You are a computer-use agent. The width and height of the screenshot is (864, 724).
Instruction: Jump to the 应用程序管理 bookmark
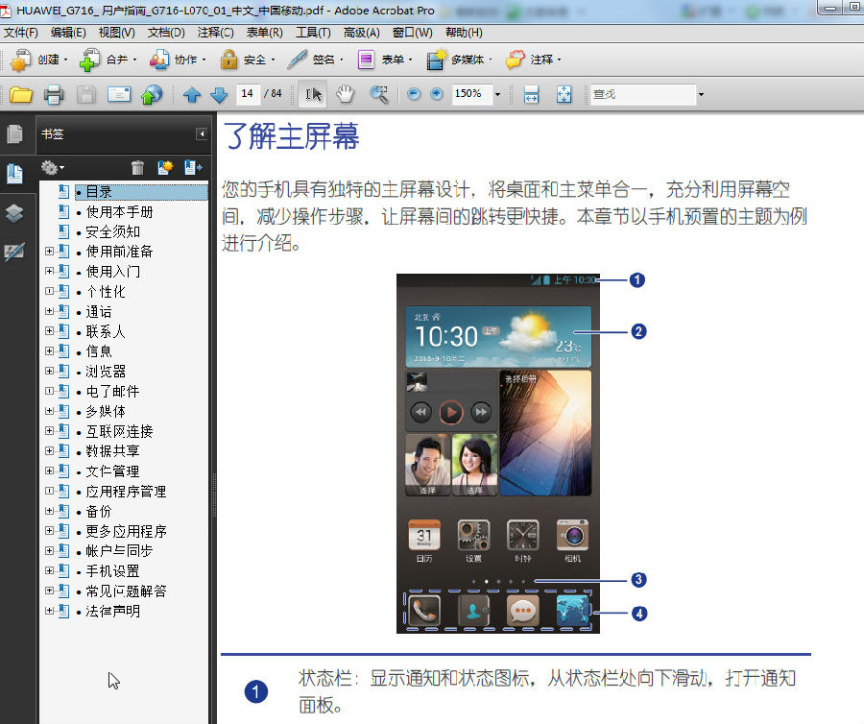tap(126, 491)
